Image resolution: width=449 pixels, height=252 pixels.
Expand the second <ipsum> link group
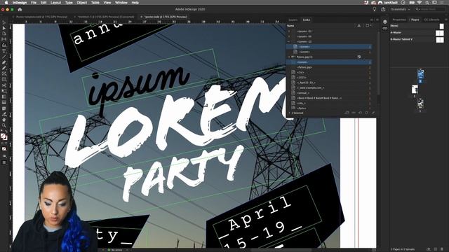click(288, 36)
